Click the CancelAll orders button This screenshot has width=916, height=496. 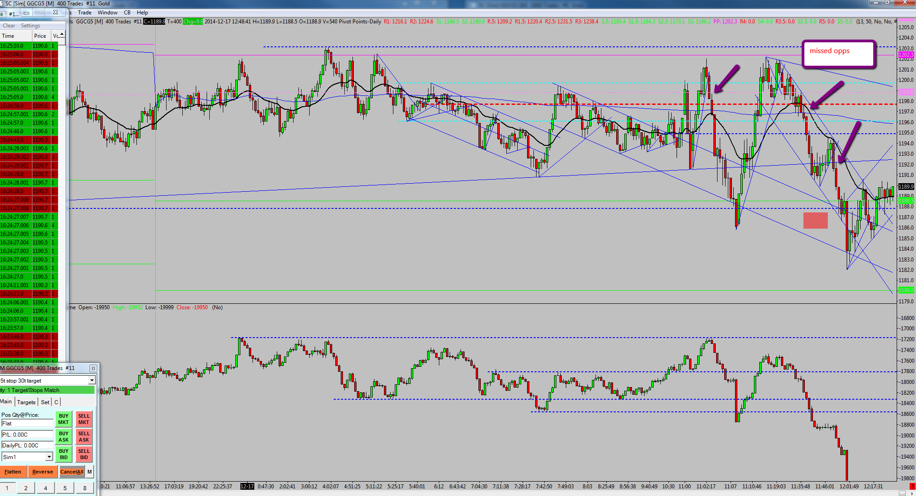(72, 472)
